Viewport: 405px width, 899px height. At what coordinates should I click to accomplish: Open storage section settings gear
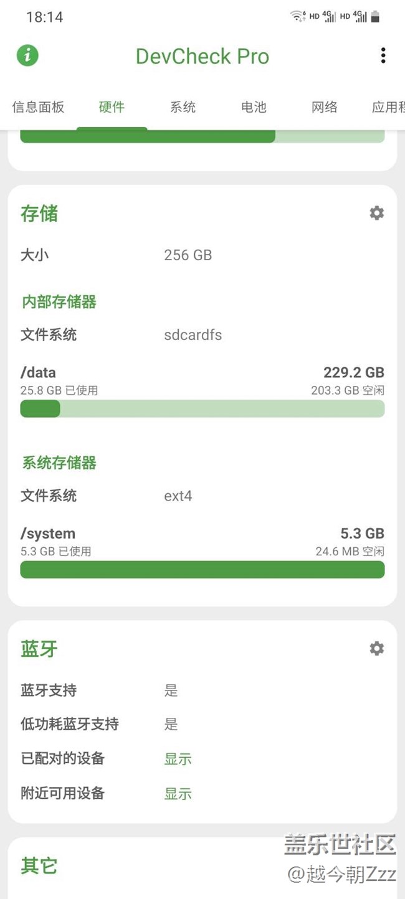click(x=376, y=213)
